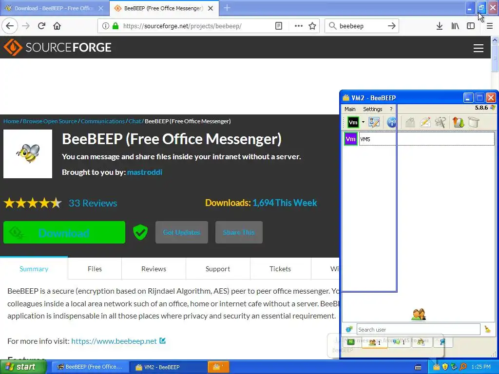Switch to the chats tab with badge 1
499x374 pixels.
point(399,342)
